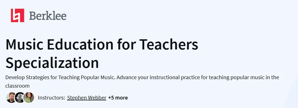Select the black-and-white instructor avatar
298x108 pixels.
click(20, 98)
